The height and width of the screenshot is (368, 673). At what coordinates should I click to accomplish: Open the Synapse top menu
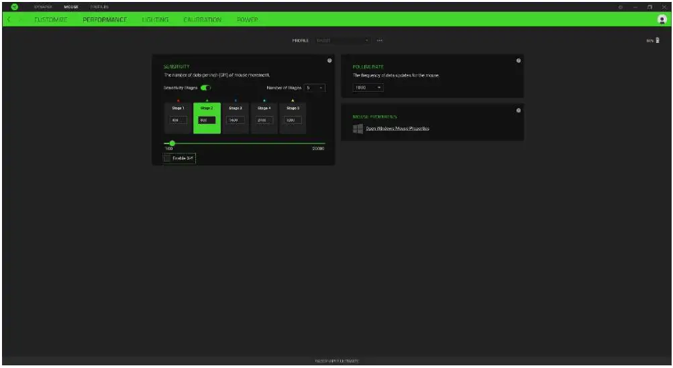(x=43, y=7)
